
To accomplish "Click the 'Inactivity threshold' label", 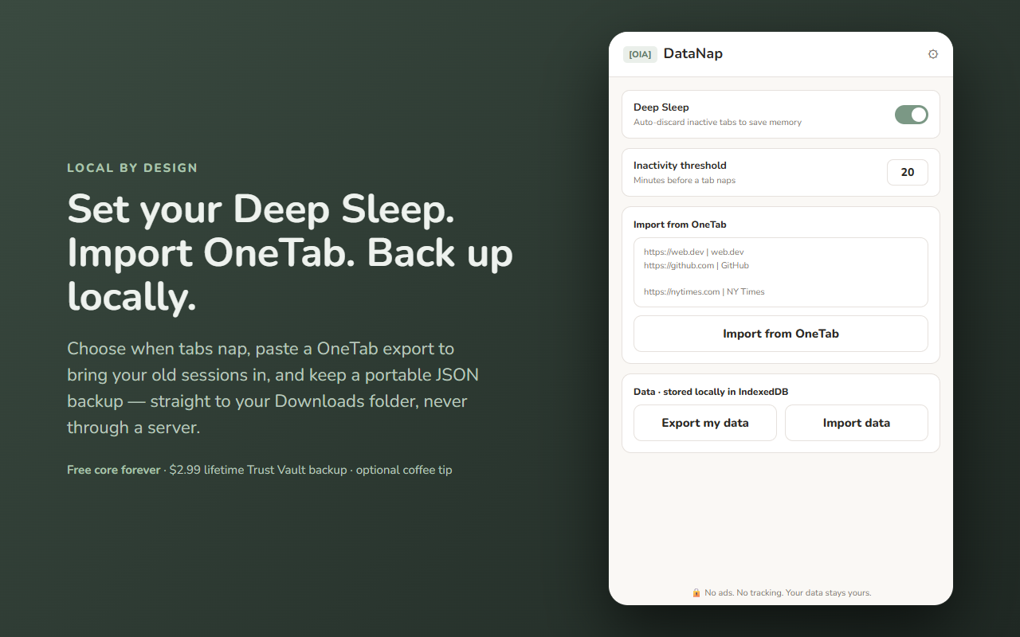I will [x=680, y=166].
